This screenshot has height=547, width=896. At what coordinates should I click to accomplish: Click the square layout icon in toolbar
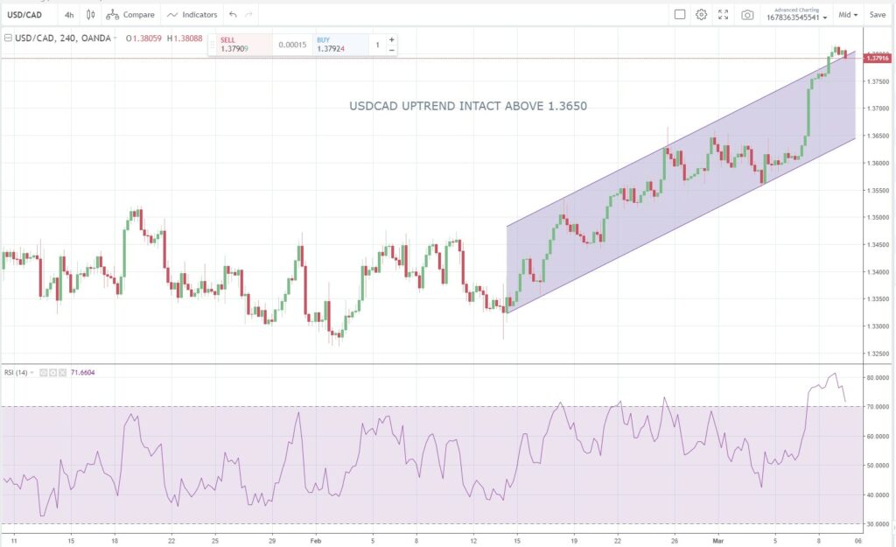pos(679,15)
